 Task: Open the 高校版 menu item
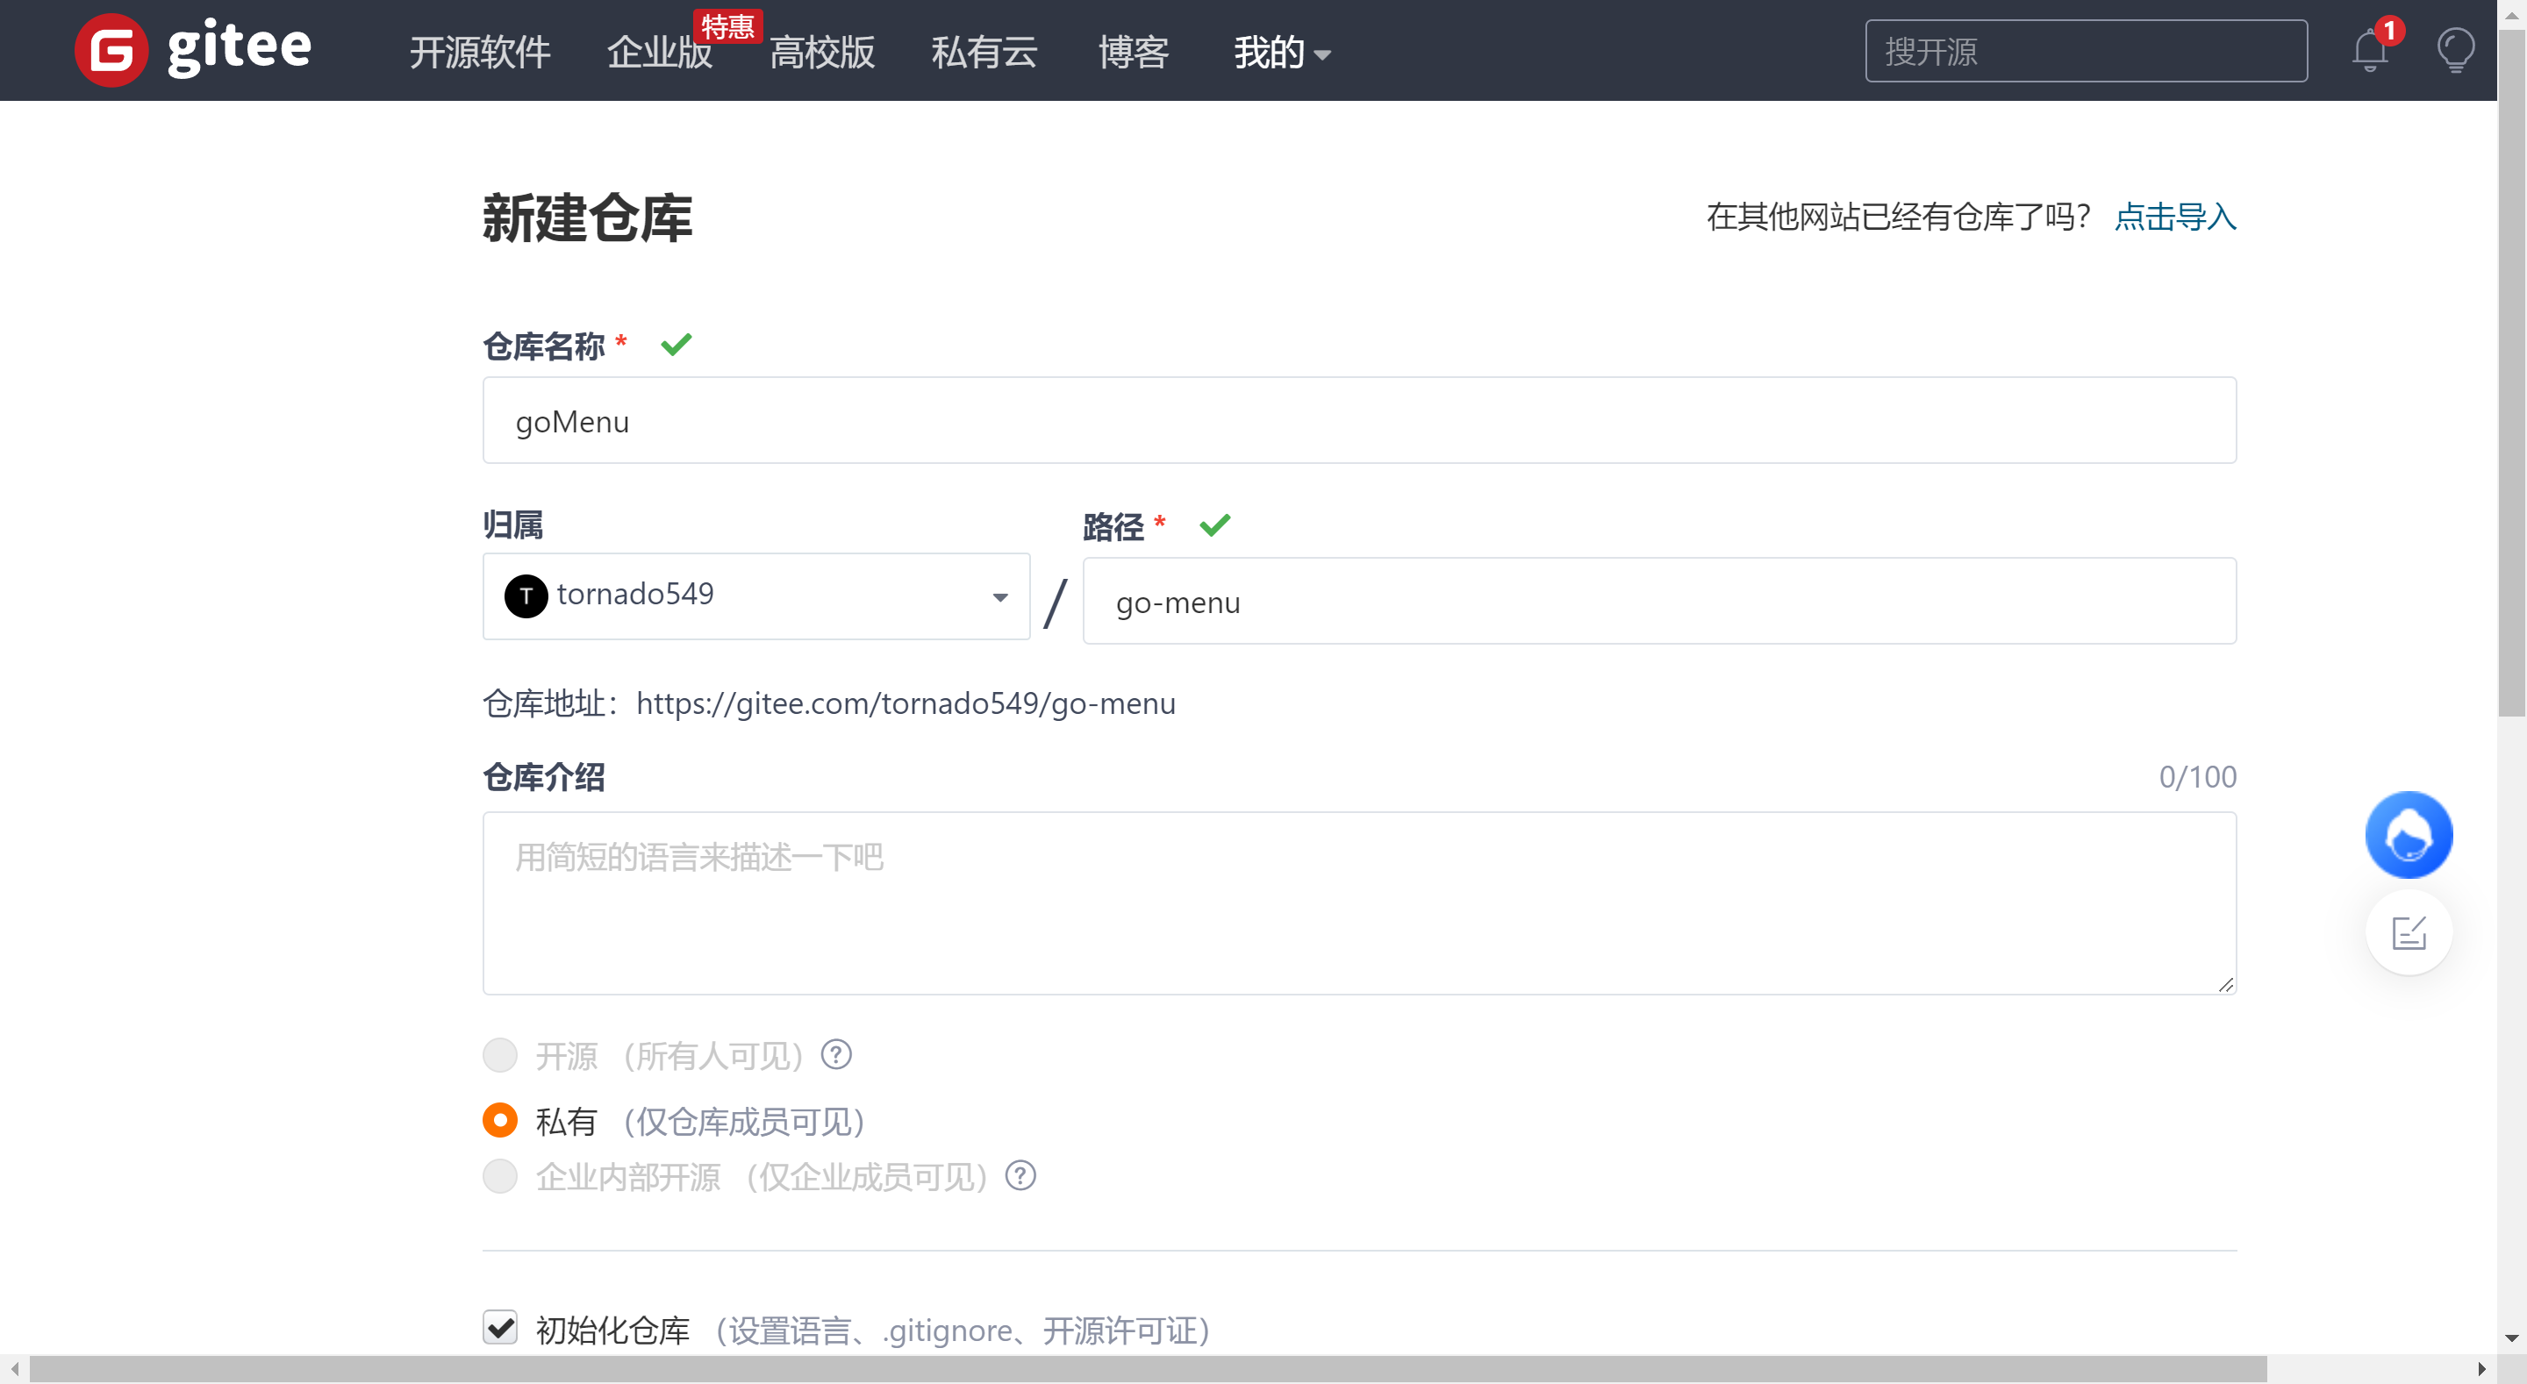pos(821,52)
